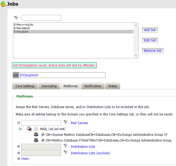This screenshot has width=176, height=166.
Task: Click the Add Job button
Action: 150,30
